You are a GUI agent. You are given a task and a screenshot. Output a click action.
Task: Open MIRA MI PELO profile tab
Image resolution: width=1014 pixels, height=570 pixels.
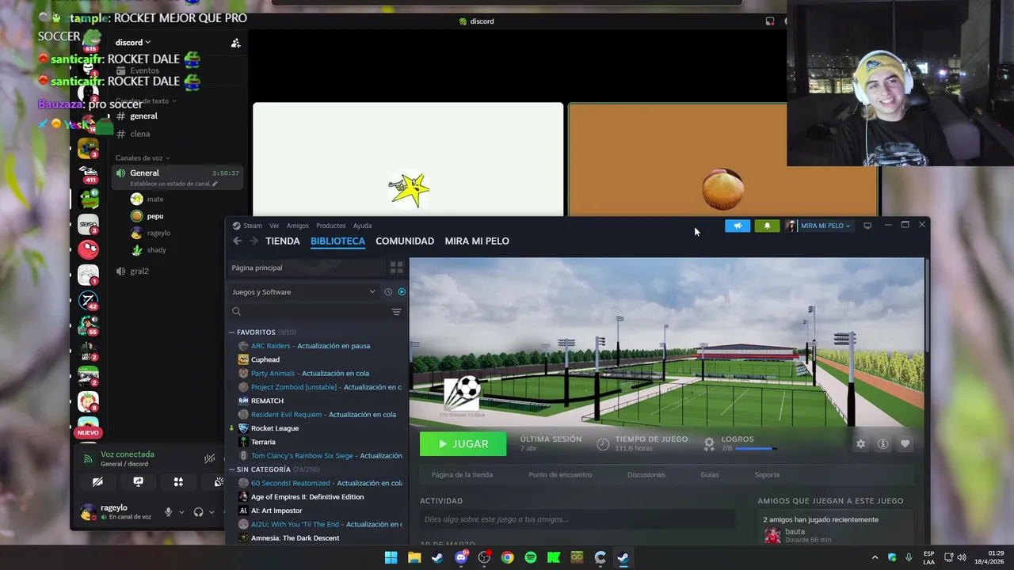click(477, 241)
